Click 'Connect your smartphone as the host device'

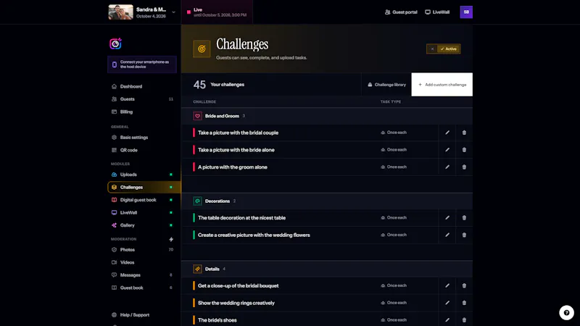click(x=142, y=64)
